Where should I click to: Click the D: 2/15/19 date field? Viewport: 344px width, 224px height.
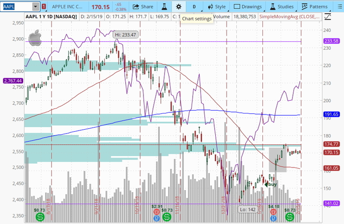(x=91, y=16)
